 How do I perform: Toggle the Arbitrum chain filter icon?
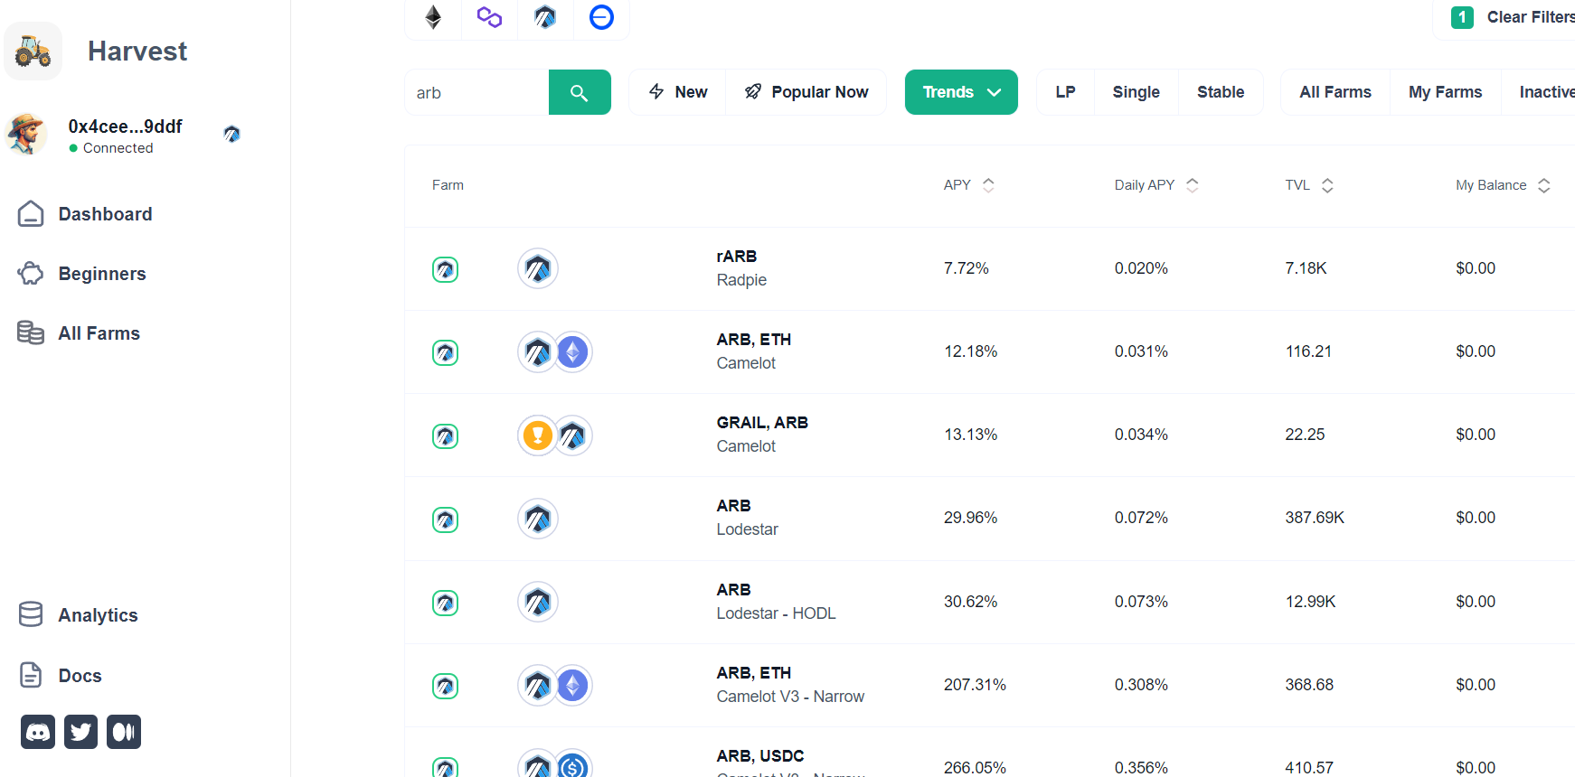[x=545, y=17]
